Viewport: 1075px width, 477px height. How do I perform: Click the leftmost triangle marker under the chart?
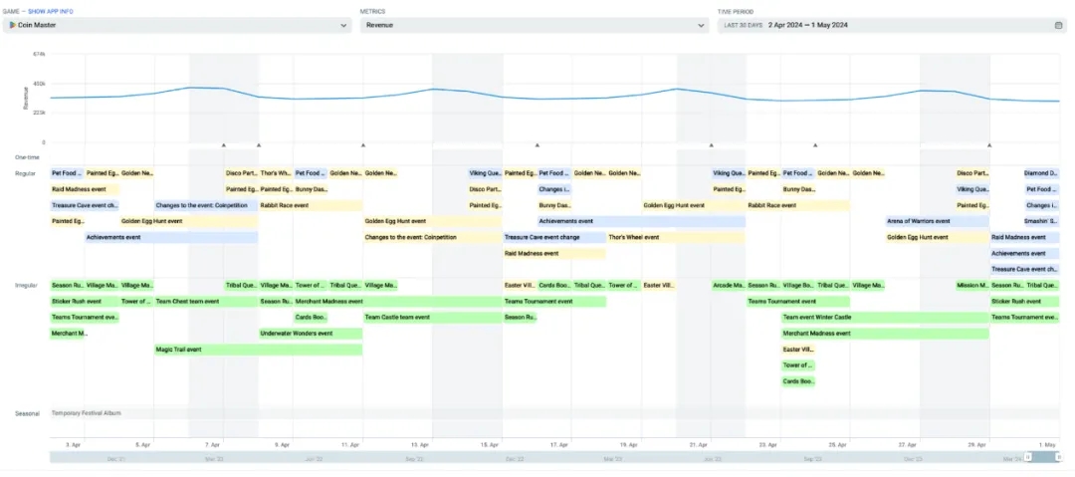tap(224, 145)
